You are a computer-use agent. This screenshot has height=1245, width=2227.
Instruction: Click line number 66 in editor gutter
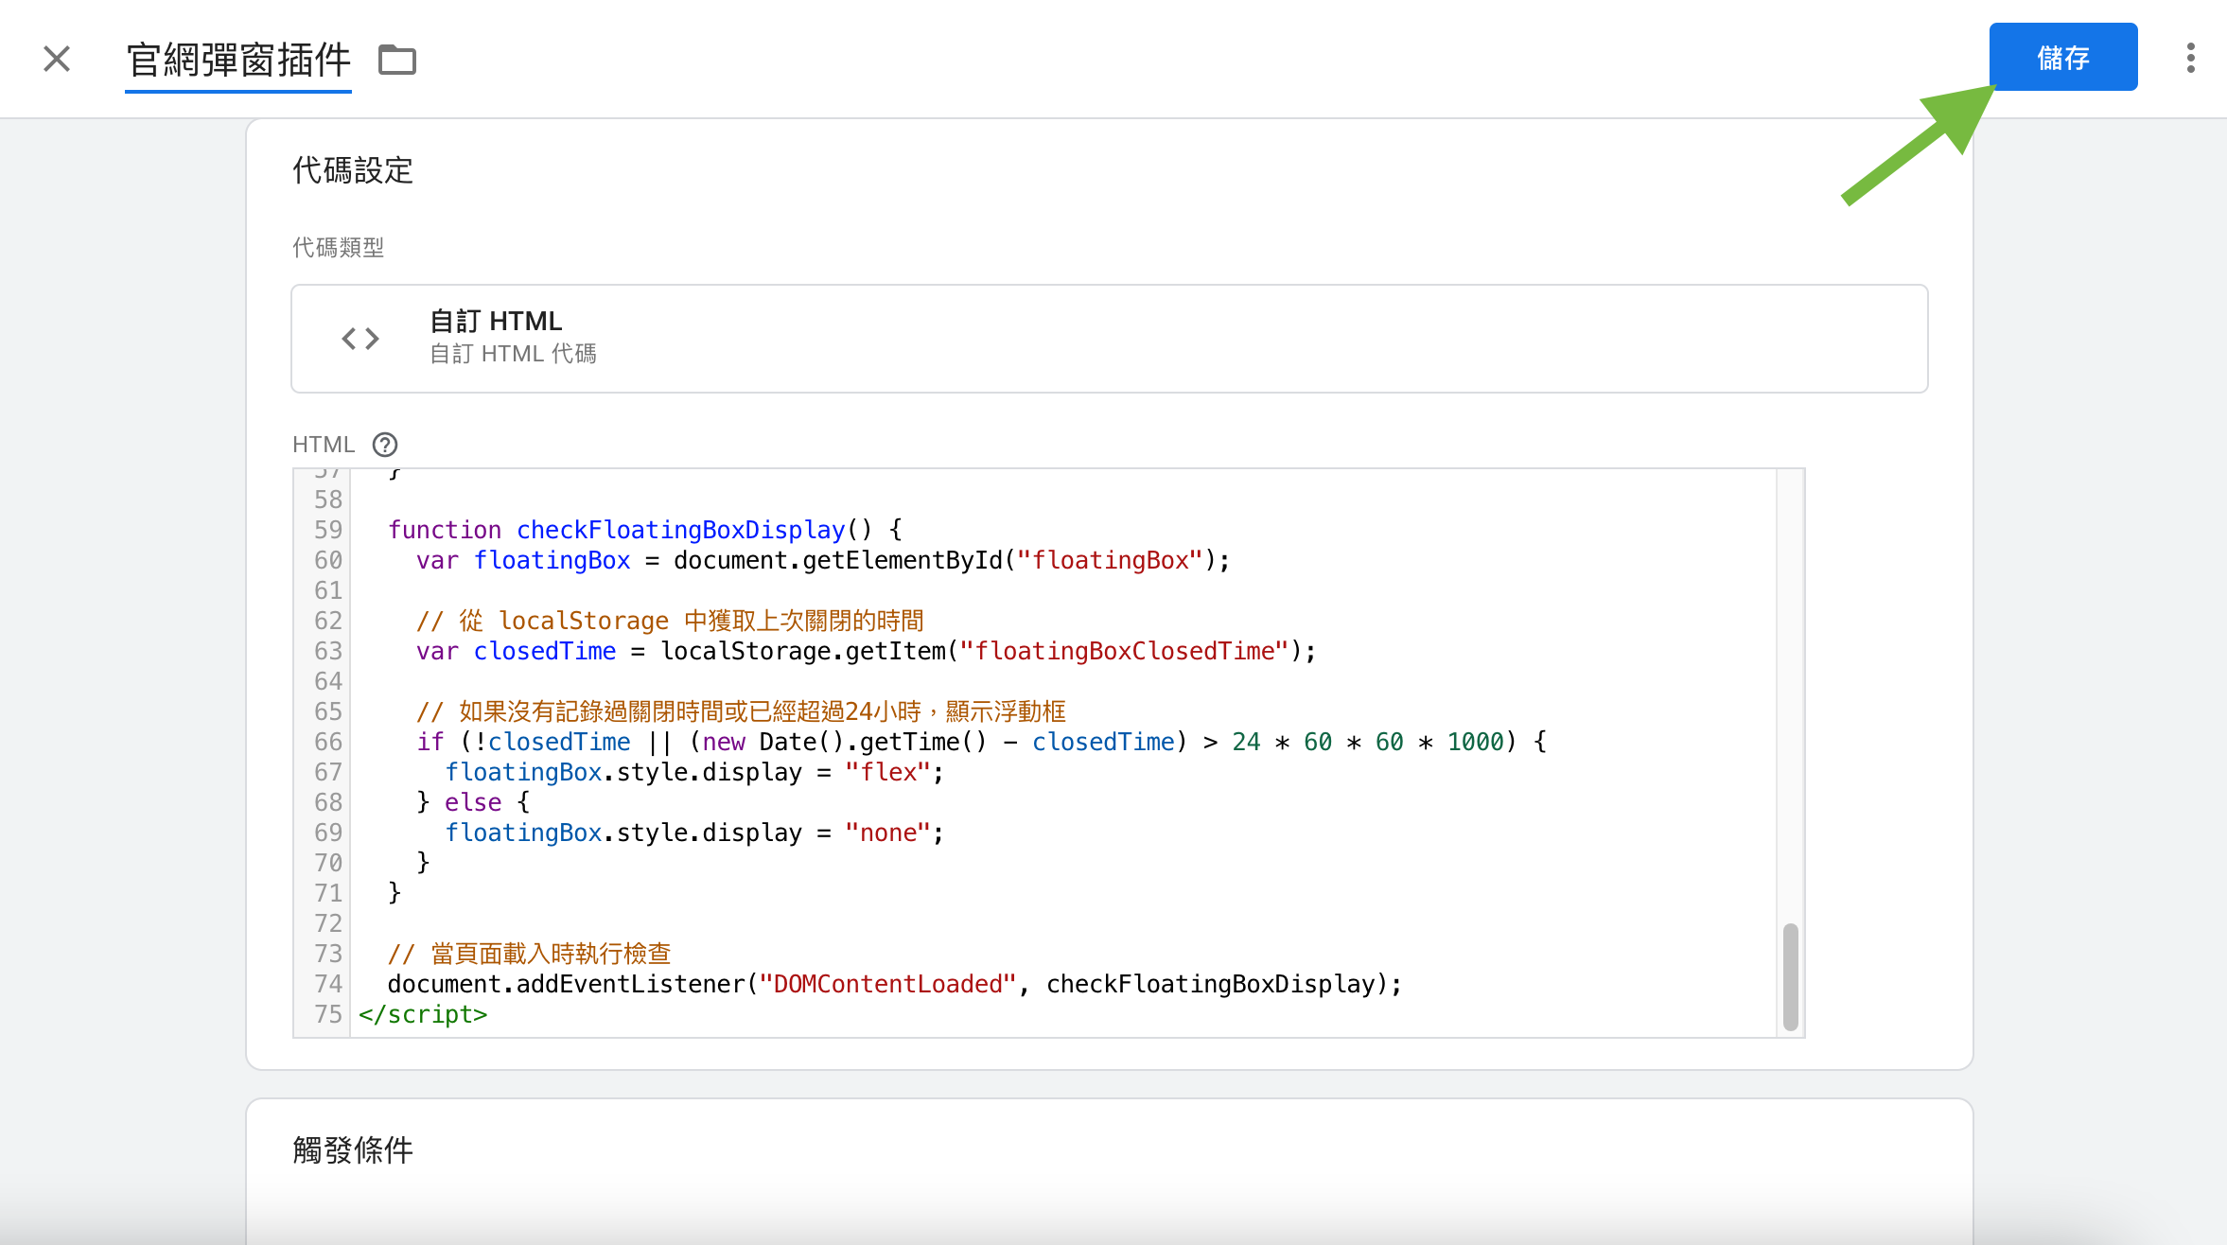[x=327, y=742]
